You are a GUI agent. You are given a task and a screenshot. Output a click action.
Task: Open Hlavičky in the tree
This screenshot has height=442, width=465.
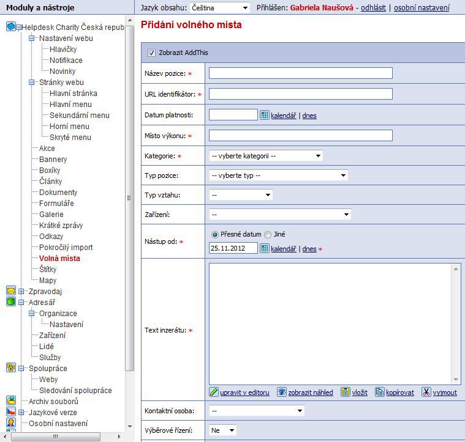click(x=63, y=49)
